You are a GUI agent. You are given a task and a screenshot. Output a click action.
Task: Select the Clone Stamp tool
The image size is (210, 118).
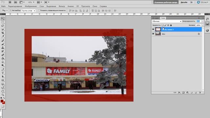pos(3,48)
